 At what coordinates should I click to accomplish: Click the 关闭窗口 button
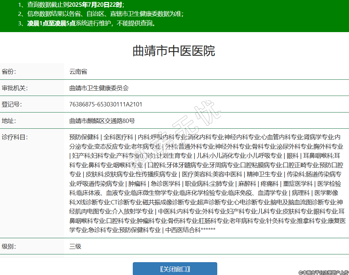175,269
